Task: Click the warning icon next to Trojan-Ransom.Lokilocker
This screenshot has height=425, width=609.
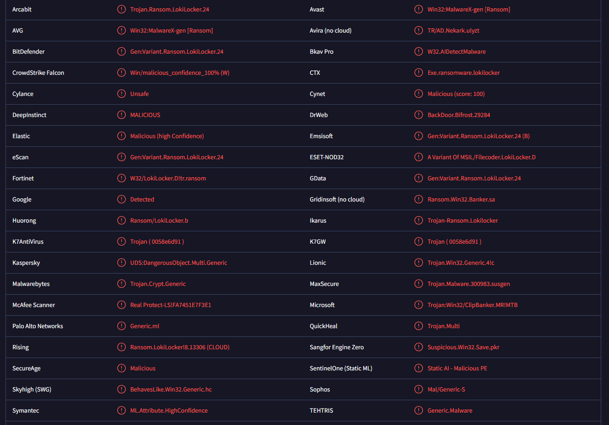Action: tap(419, 220)
